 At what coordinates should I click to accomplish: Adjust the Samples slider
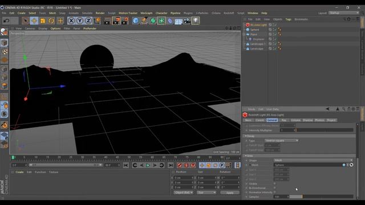[x=321, y=196]
